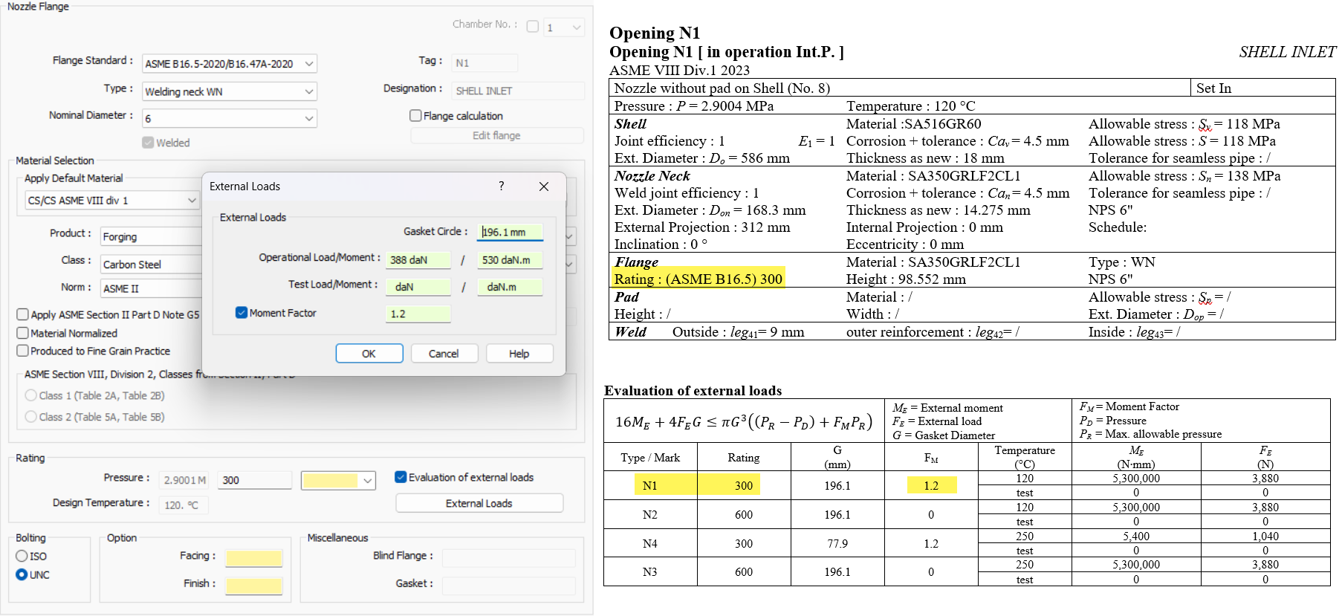Viewport: 1342px width, 616px height.
Task: Toggle the Chamber No. checkbox
Action: tap(532, 27)
